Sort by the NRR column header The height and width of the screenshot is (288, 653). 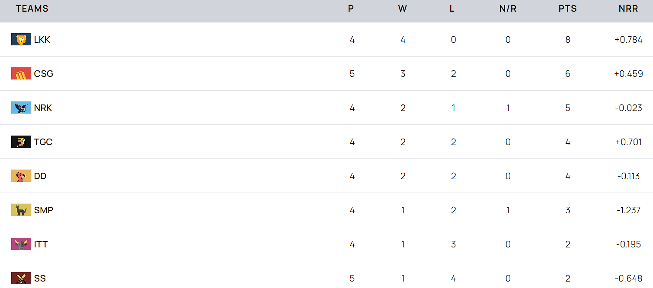pyautogui.click(x=628, y=9)
